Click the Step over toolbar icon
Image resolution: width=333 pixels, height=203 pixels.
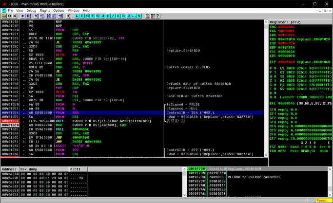[x=41, y=16]
